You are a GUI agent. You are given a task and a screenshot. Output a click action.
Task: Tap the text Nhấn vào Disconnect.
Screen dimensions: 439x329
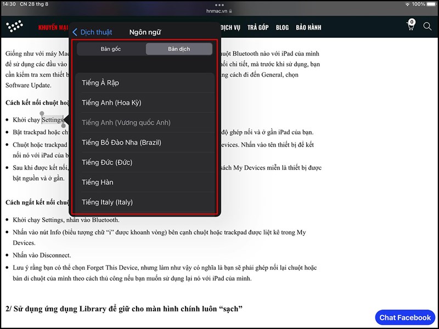click(42, 255)
